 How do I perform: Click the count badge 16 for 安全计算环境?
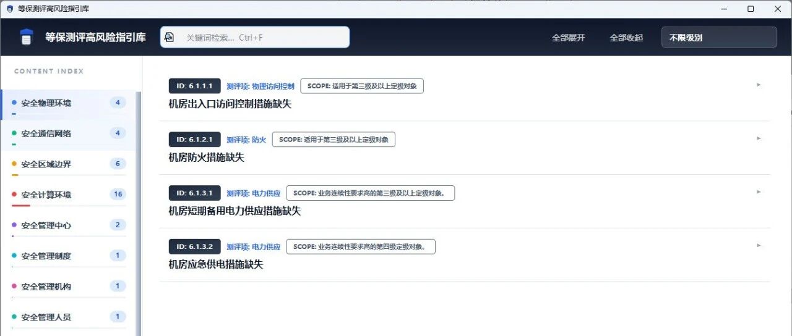[x=118, y=195]
